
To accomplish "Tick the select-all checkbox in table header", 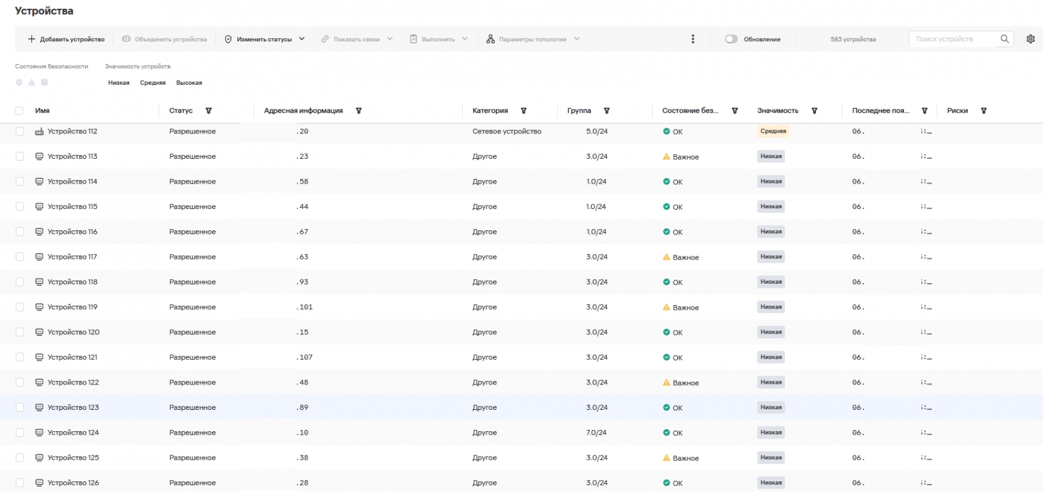I will pyautogui.click(x=19, y=111).
